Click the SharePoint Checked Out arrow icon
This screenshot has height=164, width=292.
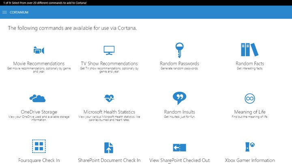179,148
